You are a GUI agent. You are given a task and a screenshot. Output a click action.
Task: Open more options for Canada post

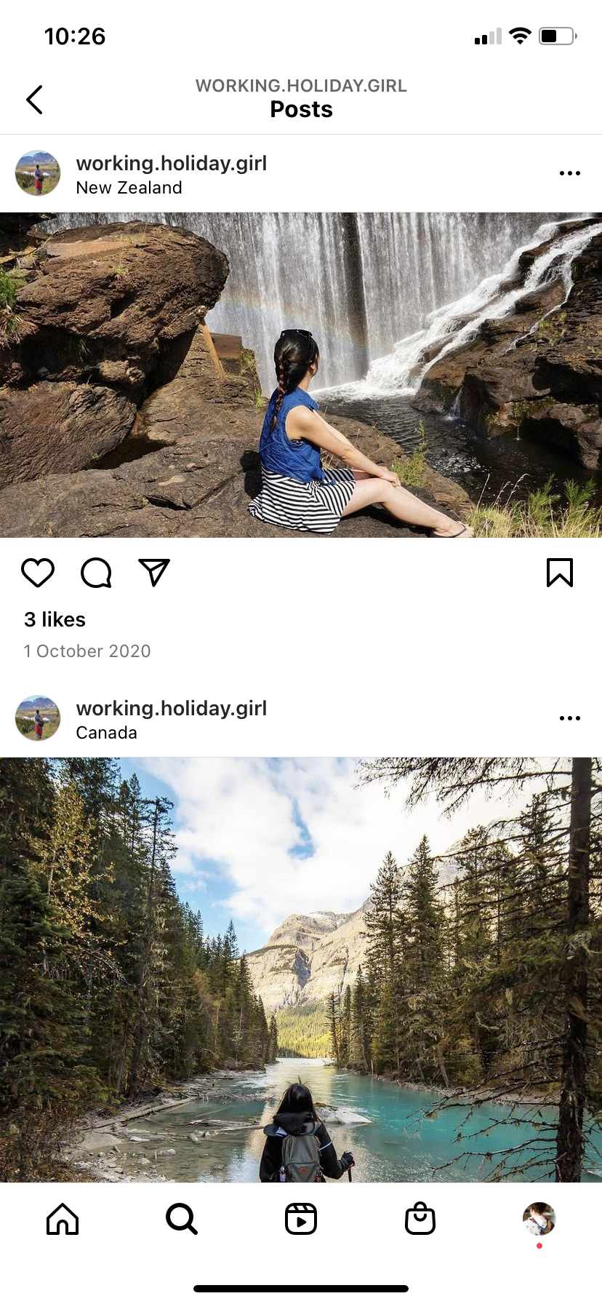click(569, 718)
